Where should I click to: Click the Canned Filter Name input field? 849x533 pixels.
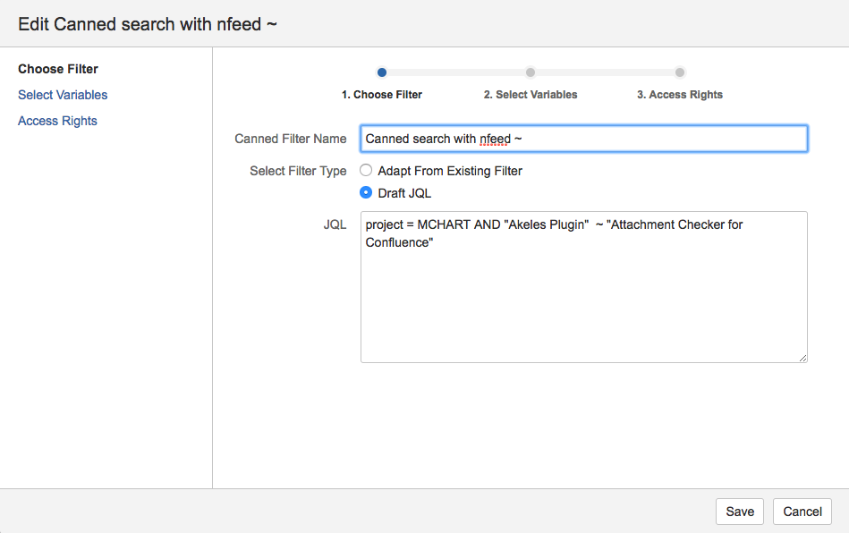point(583,139)
